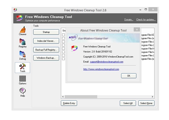Viewport: 169px width, 120px height.
Task: Tick the sixth startup entry checkbox
Action: click(x=64, y=52)
